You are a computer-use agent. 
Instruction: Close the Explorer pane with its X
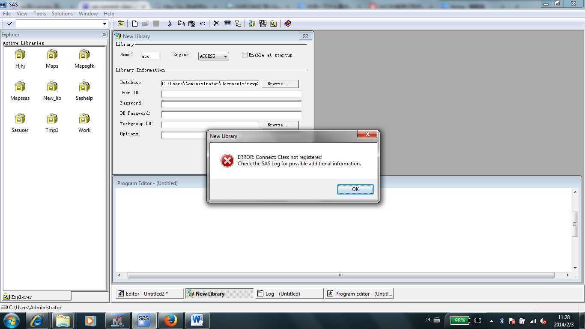[x=104, y=34]
